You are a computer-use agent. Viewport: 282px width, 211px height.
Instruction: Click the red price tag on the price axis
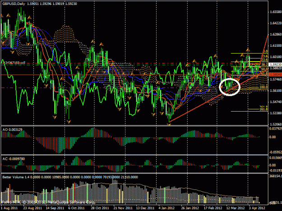275,74
